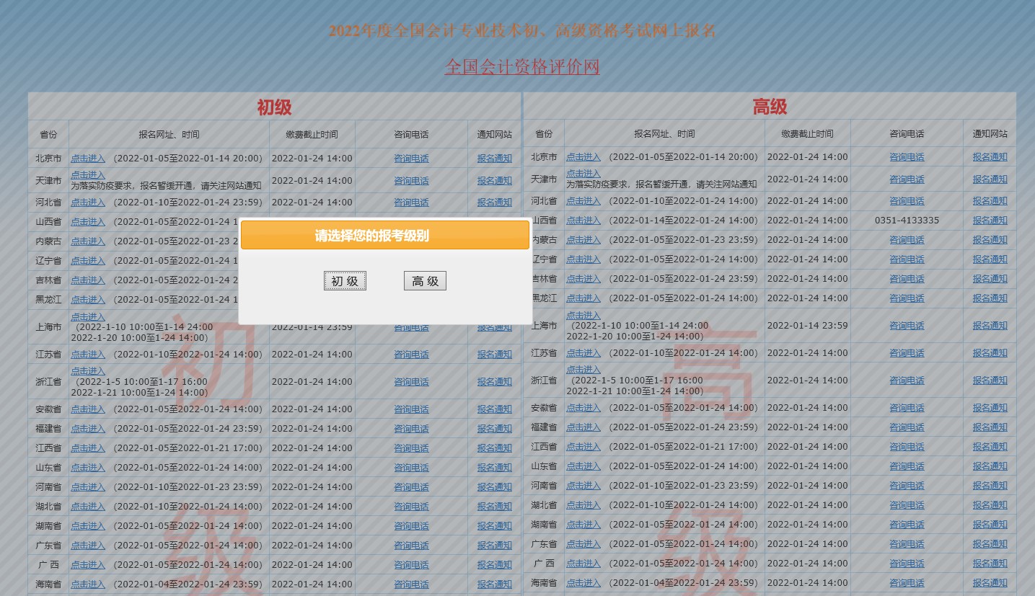The image size is (1035, 596).
Task: Open 点击进入 for 上海市 in 初级 table
Action: point(88,317)
